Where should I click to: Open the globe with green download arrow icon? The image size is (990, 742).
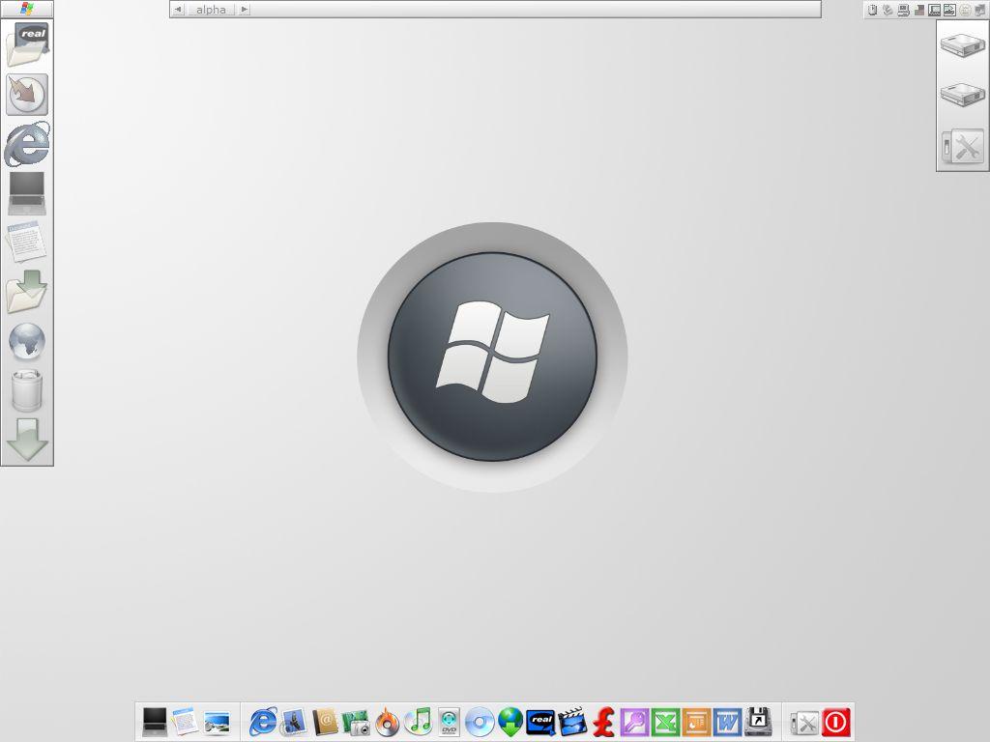(x=510, y=722)
